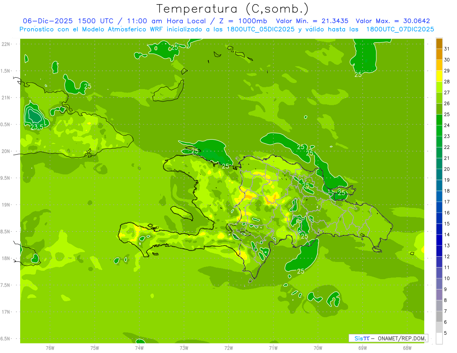Viewport: 457px width, 353px height.
Task: Click the "22N" latitude axis label
Action: pyautogui.click(x=5, y=44)
